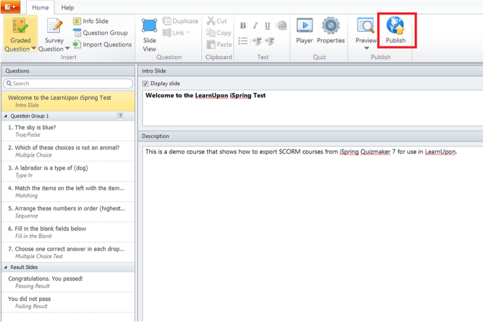Screen dimensions: 483x322
Task: Open the Help ribbon tab
Action: tap(68, 7)
